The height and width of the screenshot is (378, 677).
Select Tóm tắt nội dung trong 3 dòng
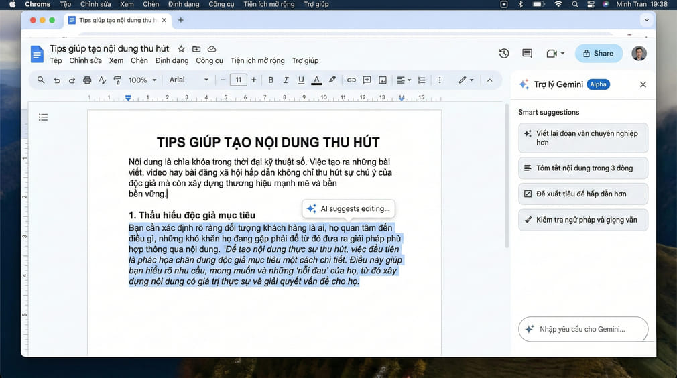pos(583,168)
